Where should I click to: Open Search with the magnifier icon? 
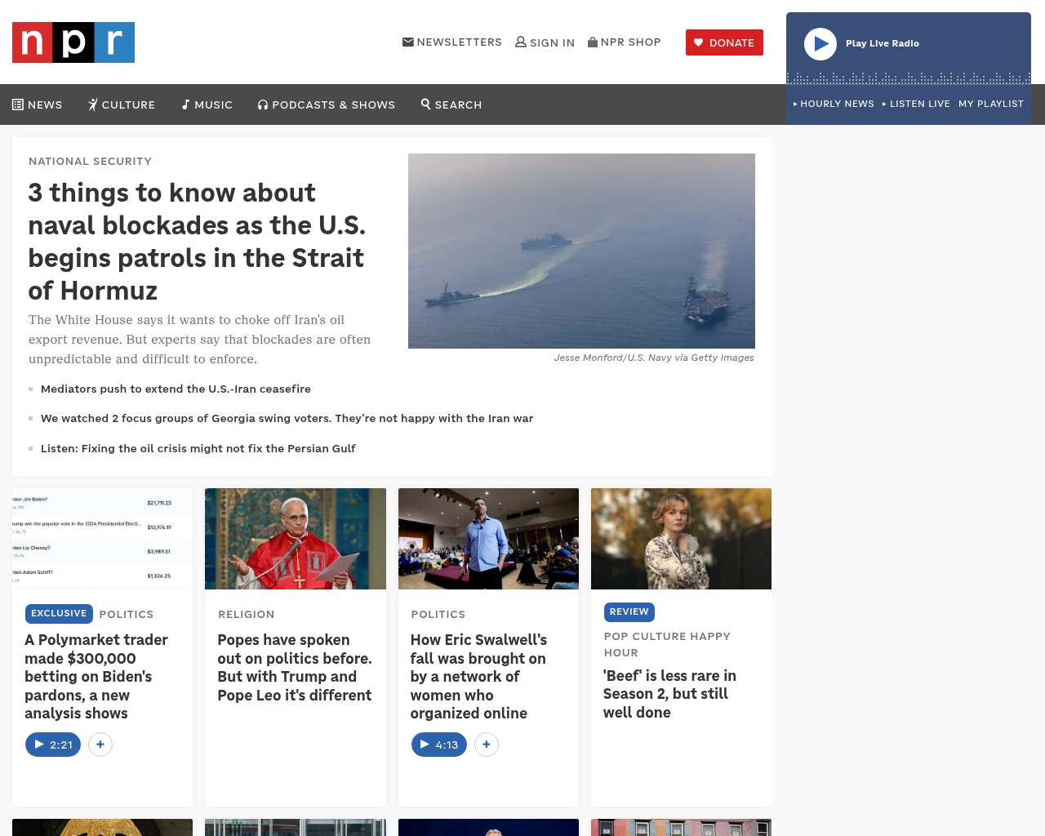[425, 104]
